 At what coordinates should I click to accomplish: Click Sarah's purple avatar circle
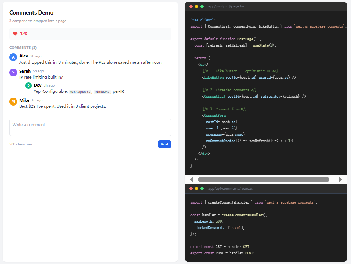pyautogui.click(x=13, y=72)
